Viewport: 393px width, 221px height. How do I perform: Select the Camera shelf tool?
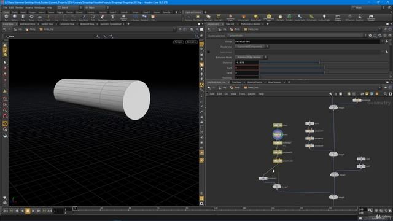(x=188, y=18)
